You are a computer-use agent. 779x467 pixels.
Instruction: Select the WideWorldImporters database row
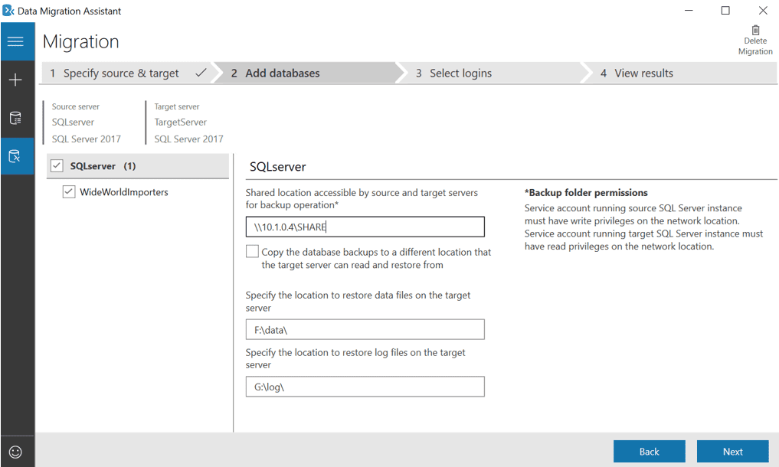point(124,191)
